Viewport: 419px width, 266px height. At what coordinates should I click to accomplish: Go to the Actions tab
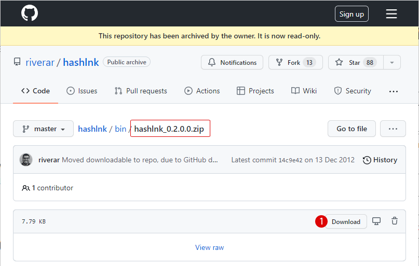point(202,91)
